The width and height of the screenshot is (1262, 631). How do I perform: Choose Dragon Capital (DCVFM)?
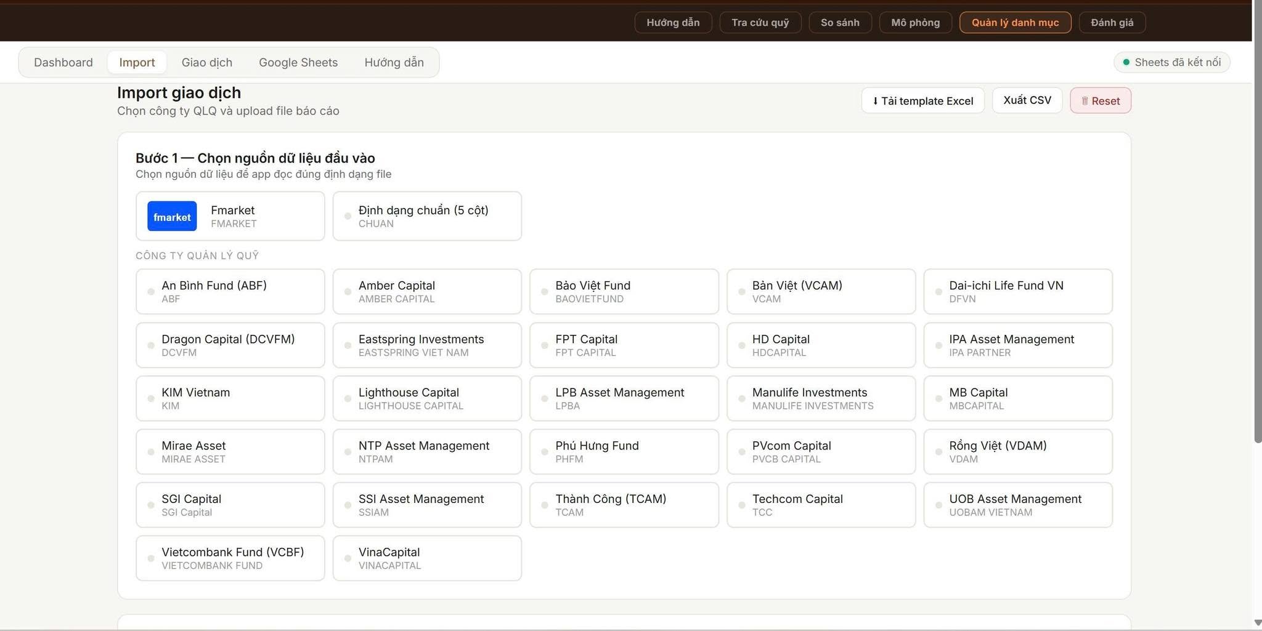[230, 345]
